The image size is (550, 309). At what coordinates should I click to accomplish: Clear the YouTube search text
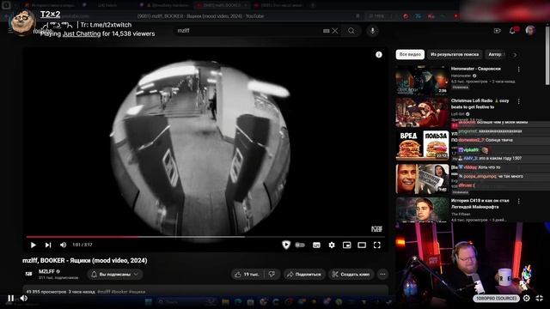pos(335,31)
